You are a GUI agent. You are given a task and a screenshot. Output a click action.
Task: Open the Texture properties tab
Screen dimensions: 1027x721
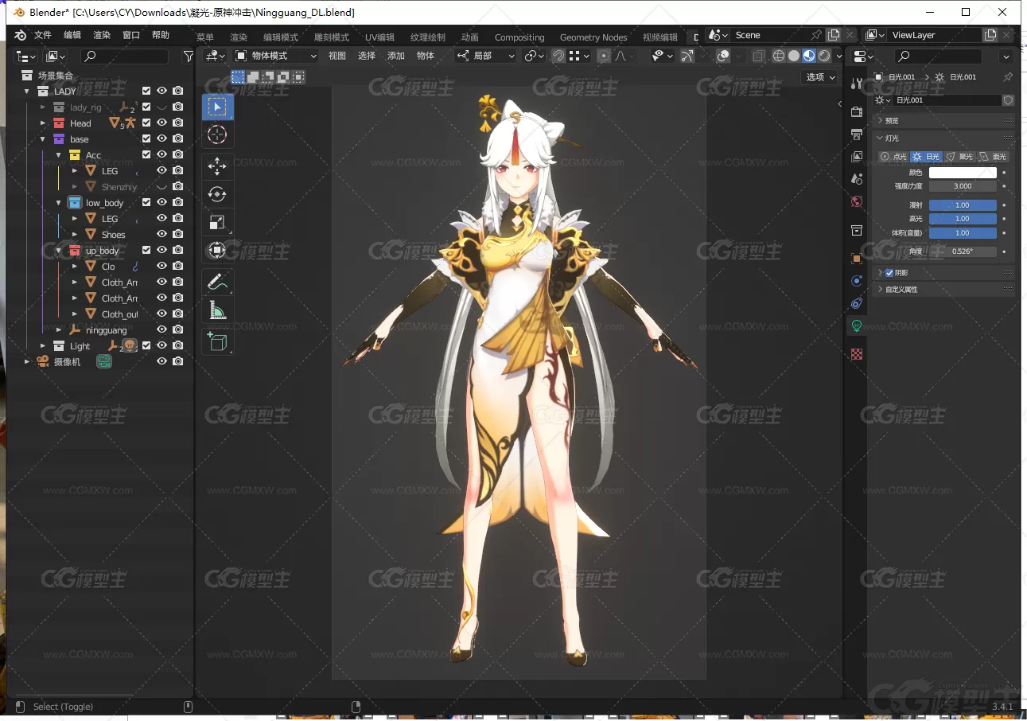tap(857, 354)
